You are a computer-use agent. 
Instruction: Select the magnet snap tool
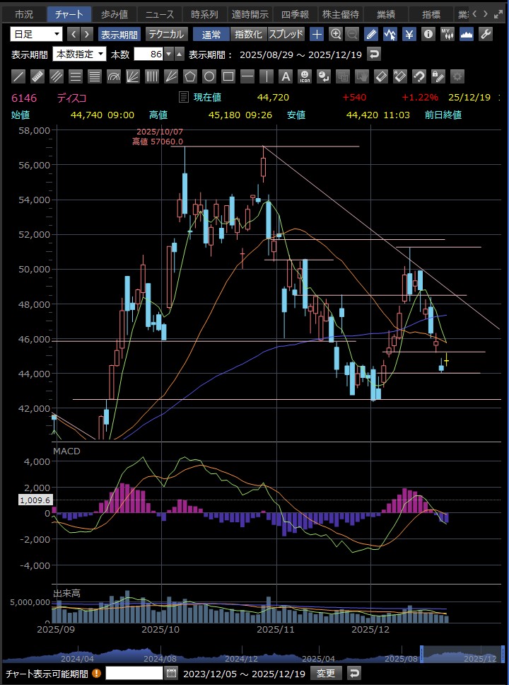[x=419, y=76]
